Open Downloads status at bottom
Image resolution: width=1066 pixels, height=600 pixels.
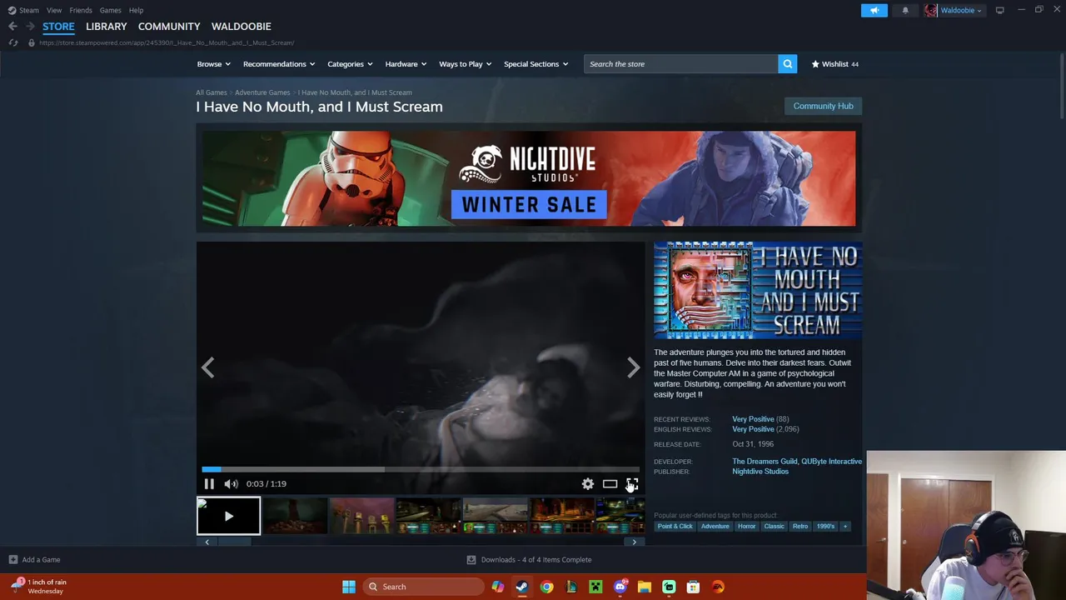tap(529, 560)
